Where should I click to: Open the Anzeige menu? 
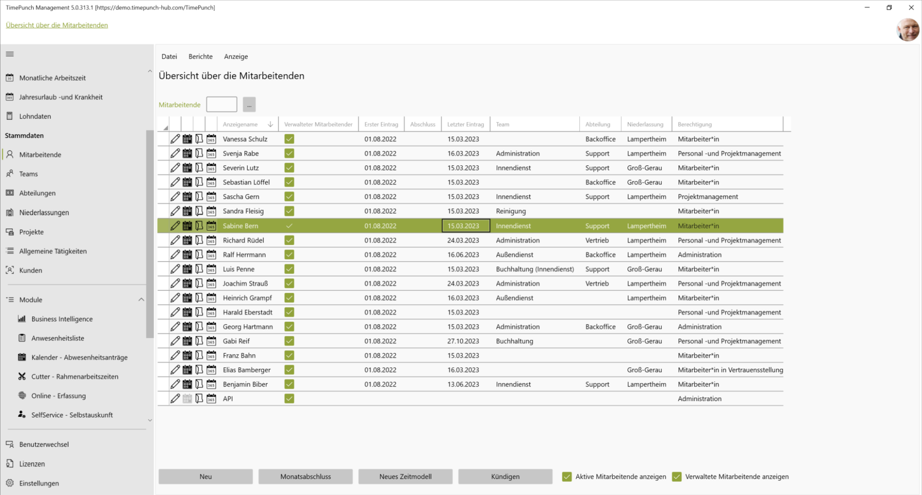[236, 56]
